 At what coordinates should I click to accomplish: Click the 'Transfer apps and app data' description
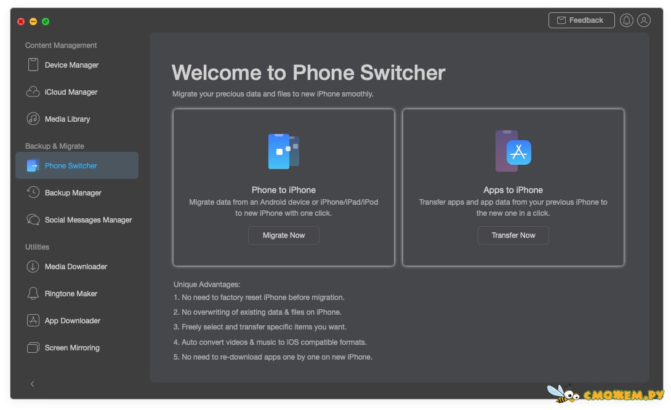(x=513, y=208)
